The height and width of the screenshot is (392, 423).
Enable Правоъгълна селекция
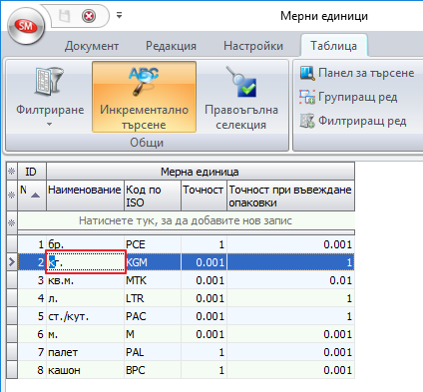[241, 97]
